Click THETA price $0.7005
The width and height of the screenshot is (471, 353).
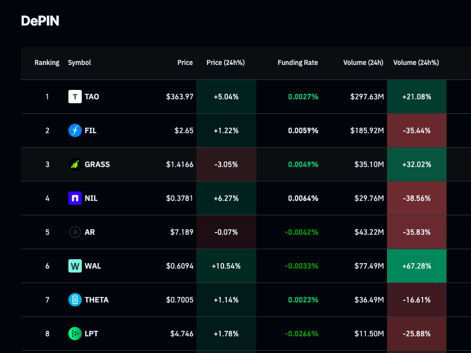pyautogui.click(x=180, y=300)
